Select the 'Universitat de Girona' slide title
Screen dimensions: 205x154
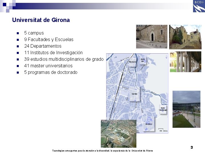pos(41,20)
